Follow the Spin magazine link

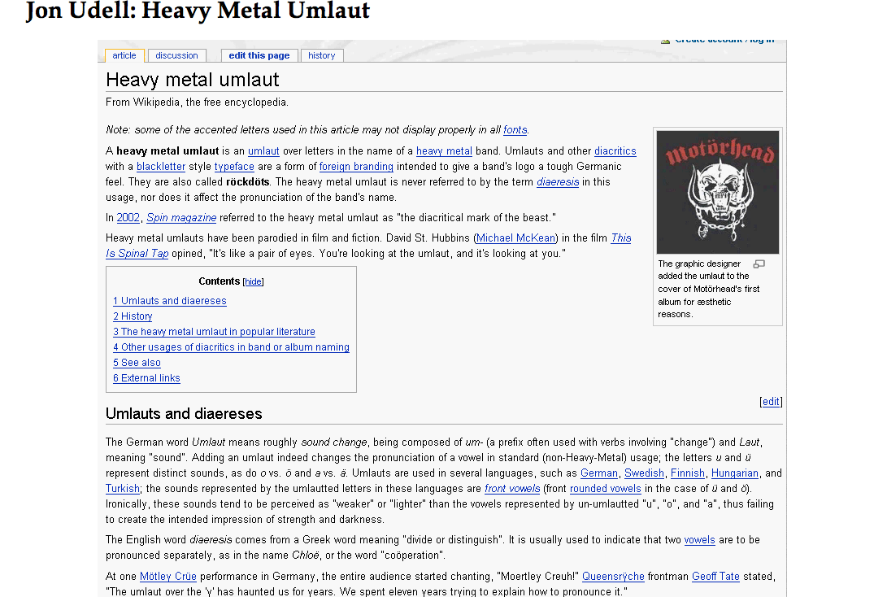coord(181,218)
